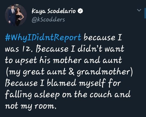
Task: Click the line "Because I blamed myself for"
Action: [63, 83]
